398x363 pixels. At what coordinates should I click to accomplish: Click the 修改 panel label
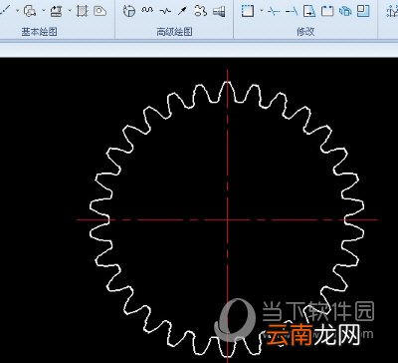pos(305,32)
